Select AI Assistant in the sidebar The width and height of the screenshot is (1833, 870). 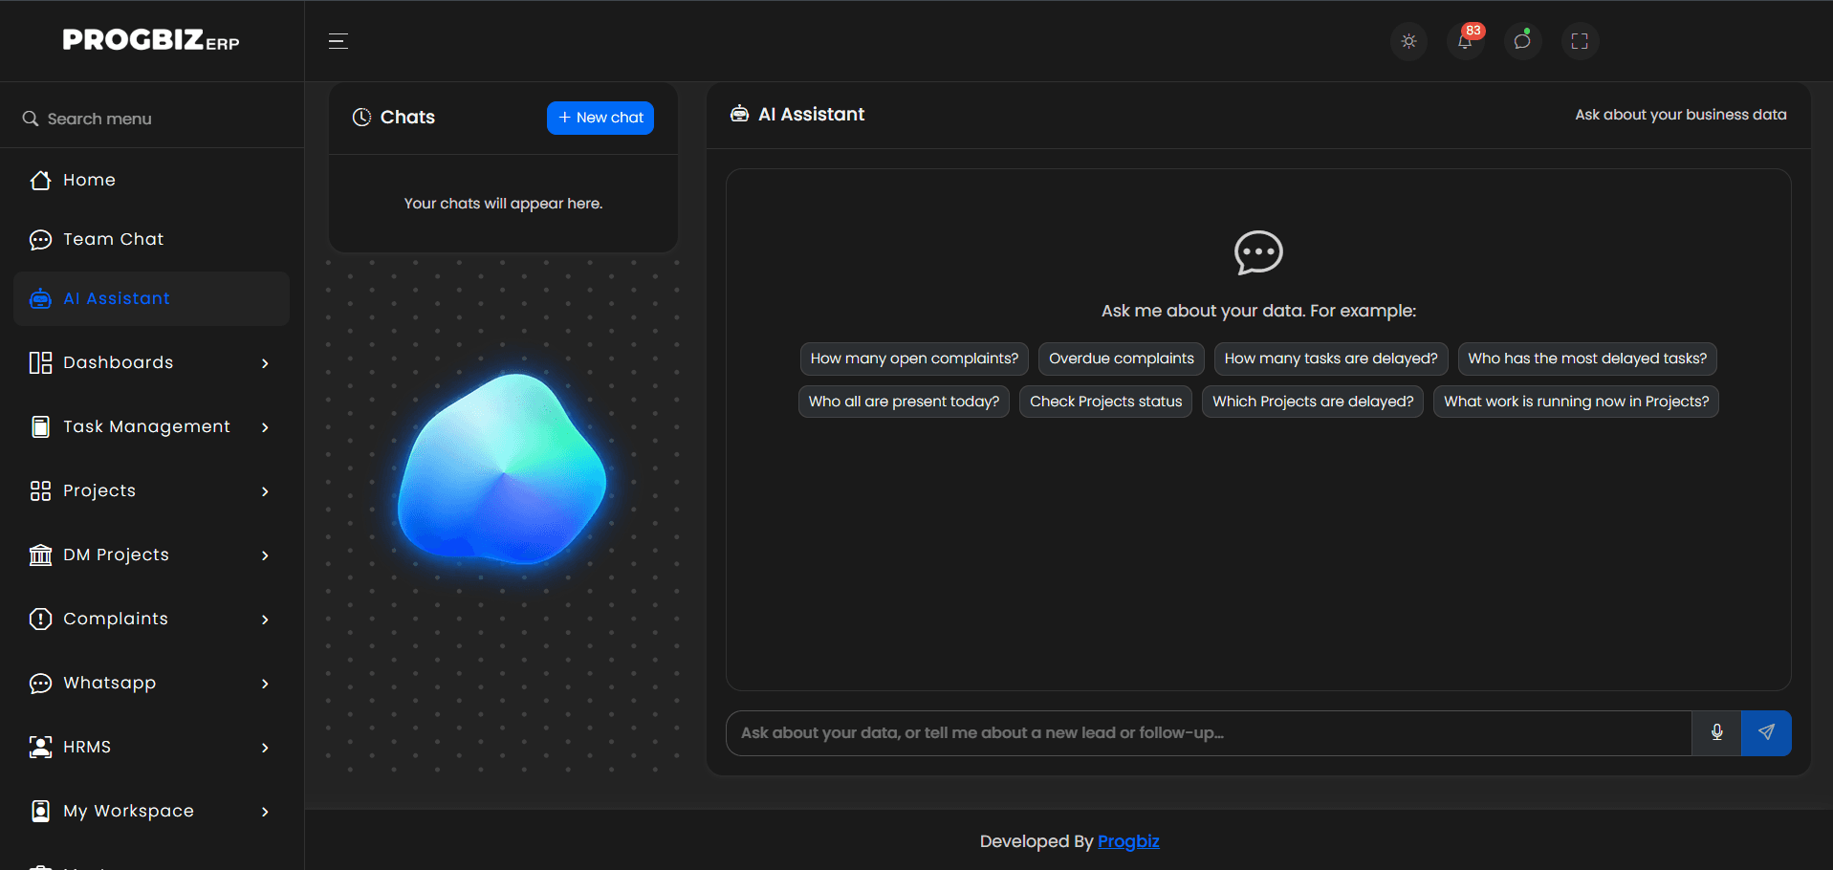pos(151,298)
